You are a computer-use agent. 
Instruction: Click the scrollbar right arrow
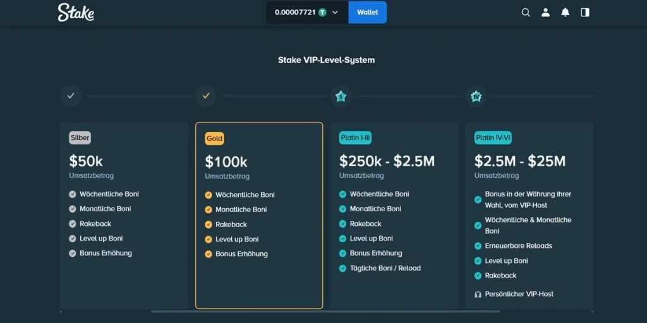pyautogui.click(x=593, y=312)
